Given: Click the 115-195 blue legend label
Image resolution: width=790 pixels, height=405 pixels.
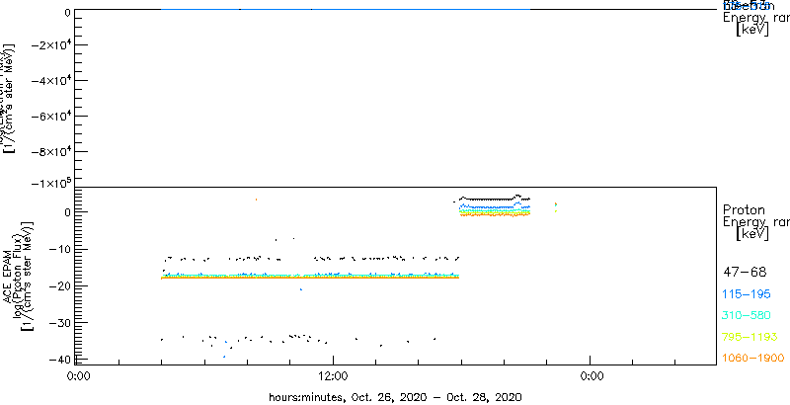Looking at the screenshot, I should (747, 294).
